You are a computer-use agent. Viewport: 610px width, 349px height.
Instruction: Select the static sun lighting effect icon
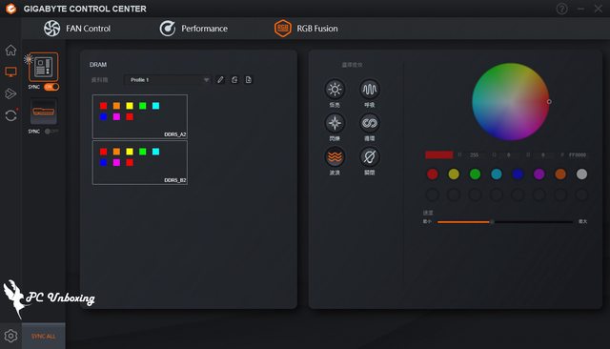click(335, 90)
